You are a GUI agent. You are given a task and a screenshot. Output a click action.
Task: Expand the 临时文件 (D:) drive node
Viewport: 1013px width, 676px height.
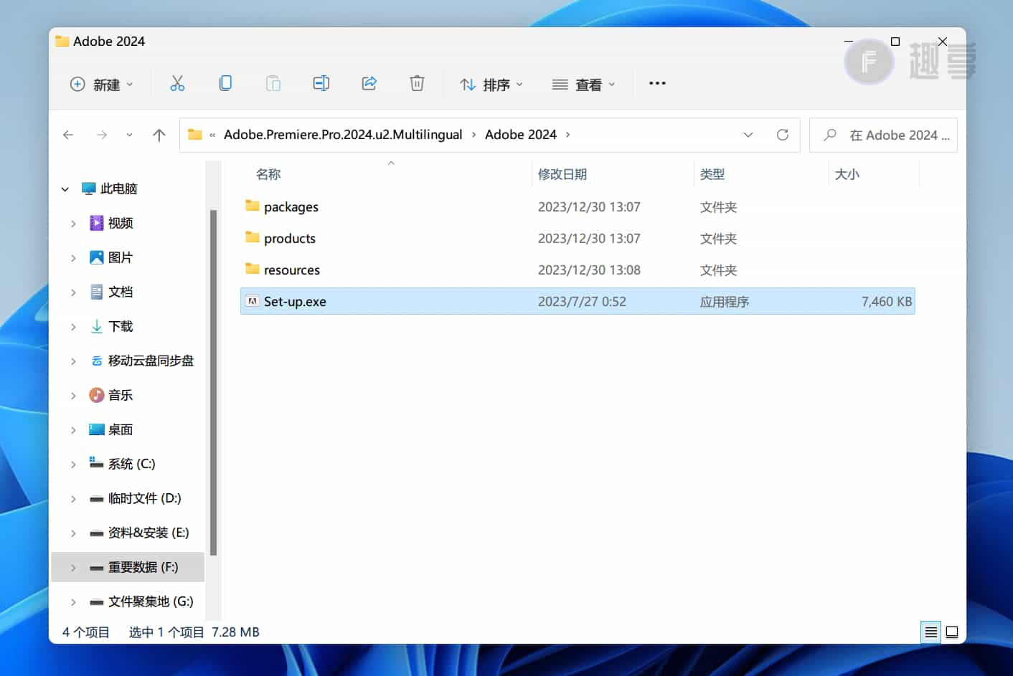coord(73,499)
